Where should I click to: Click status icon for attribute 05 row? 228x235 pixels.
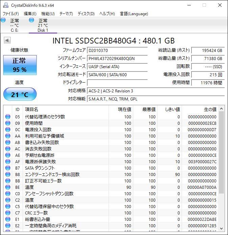[x=8, y=117]
